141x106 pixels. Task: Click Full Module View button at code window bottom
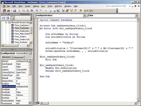point(38,103)
